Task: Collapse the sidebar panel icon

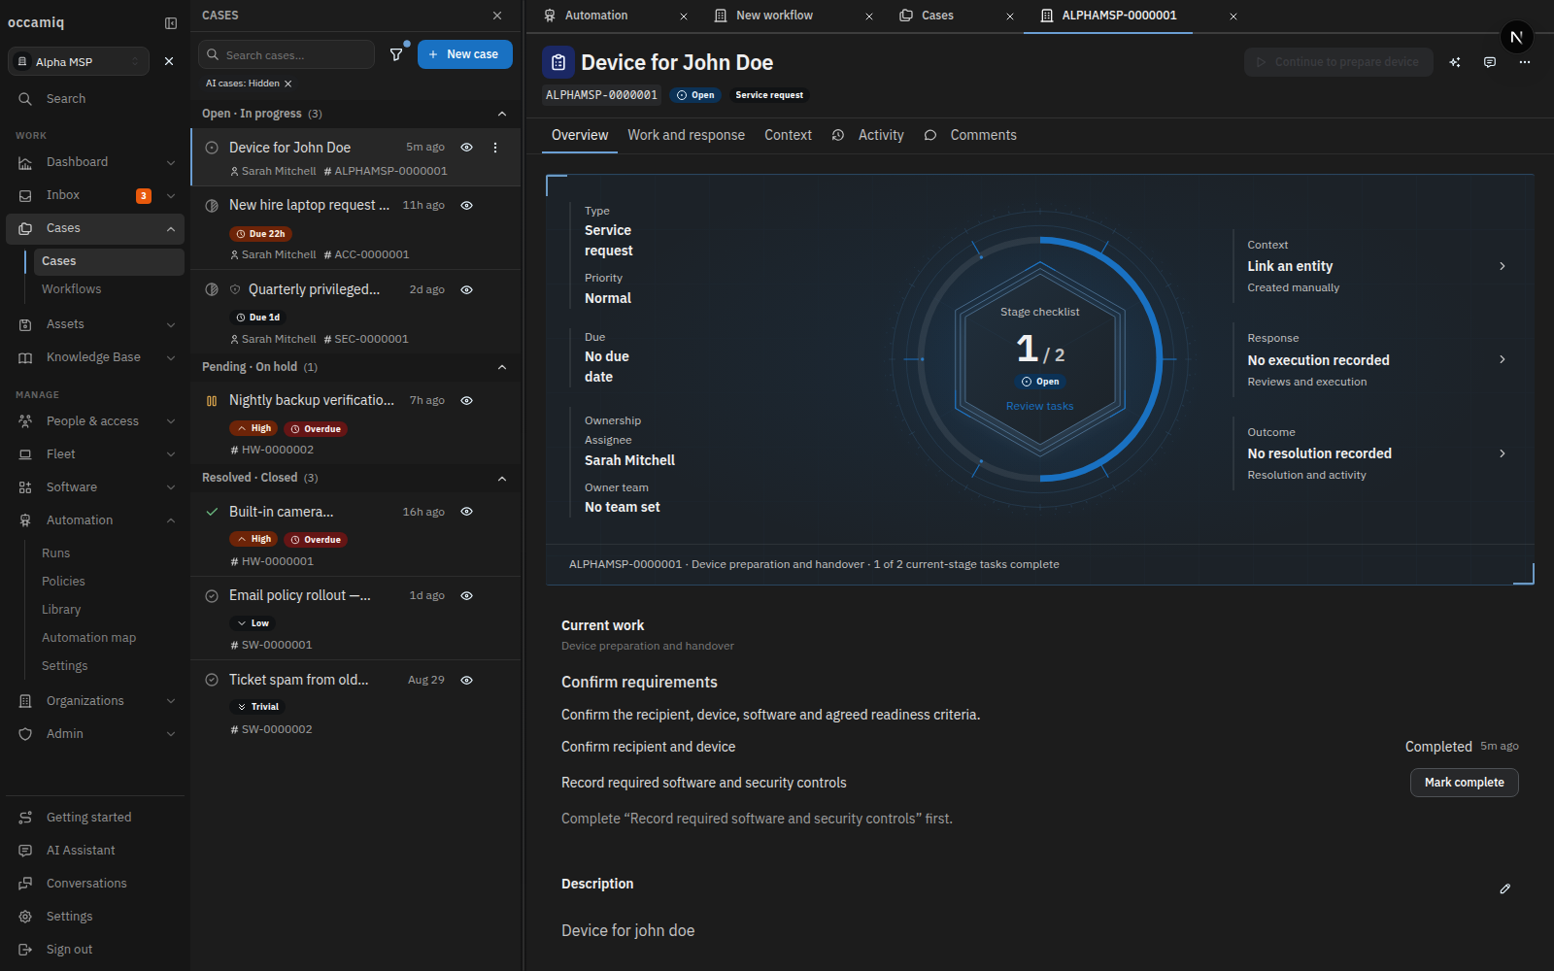Action: coord(171,23)
